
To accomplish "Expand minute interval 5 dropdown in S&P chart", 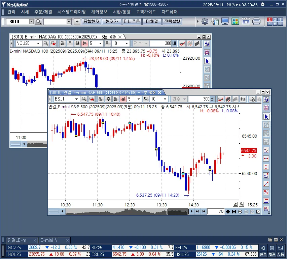I will (139, 99).
